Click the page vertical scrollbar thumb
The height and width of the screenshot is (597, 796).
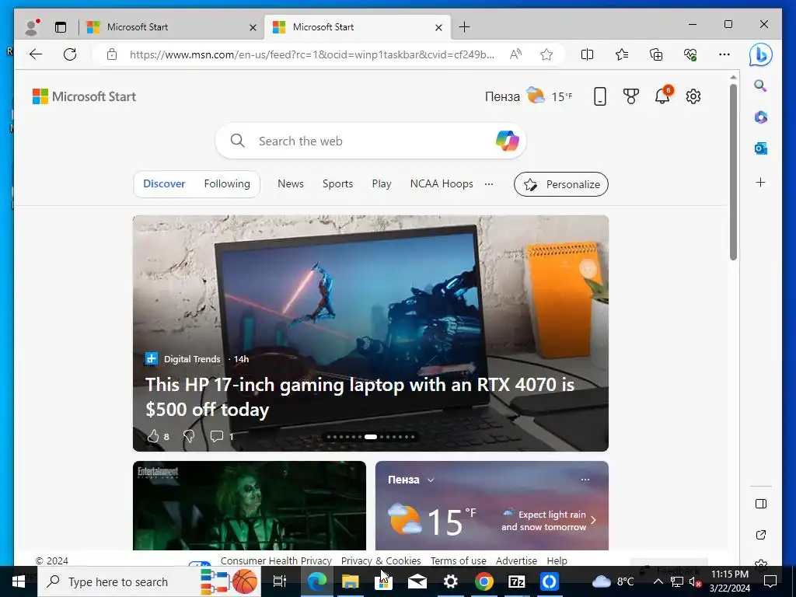[x=733, y=172]
